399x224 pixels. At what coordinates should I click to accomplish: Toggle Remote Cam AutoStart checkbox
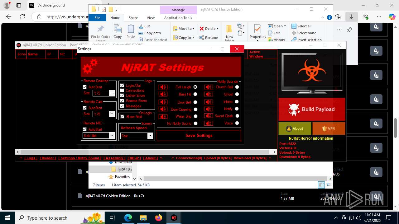pyautogui.click(x=84, y=108)
